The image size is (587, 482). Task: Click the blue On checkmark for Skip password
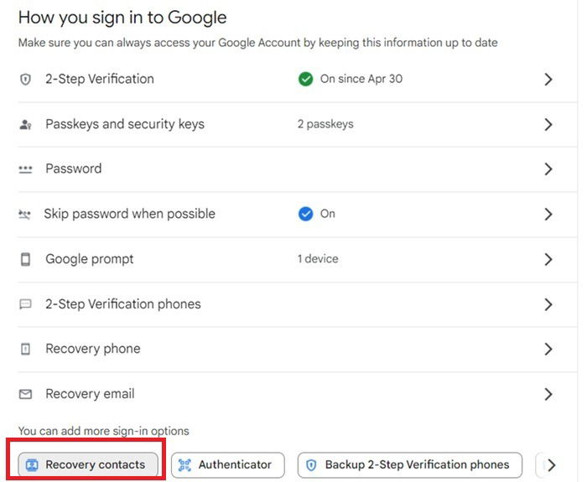pyautogui.click(x=305, y=214)
